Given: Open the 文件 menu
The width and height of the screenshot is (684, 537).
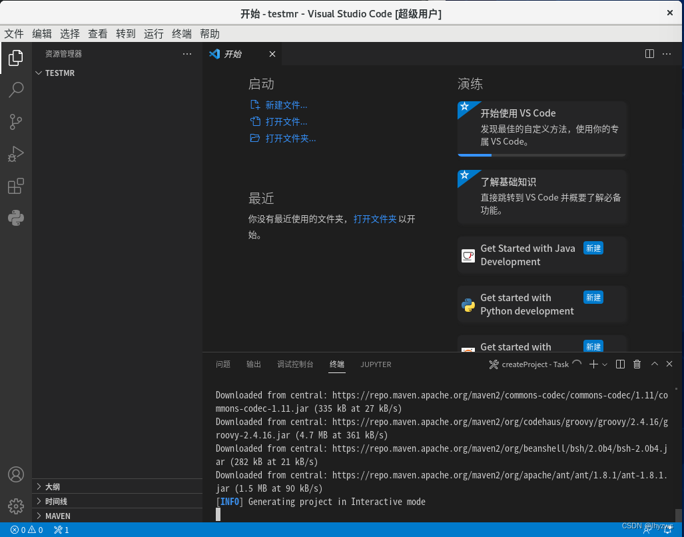Looking at the screenshot, I should tap(14, 33).
